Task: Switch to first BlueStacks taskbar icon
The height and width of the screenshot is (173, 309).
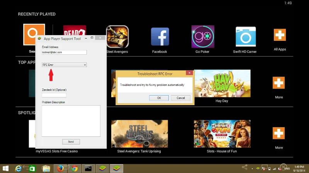Action: 102,168
